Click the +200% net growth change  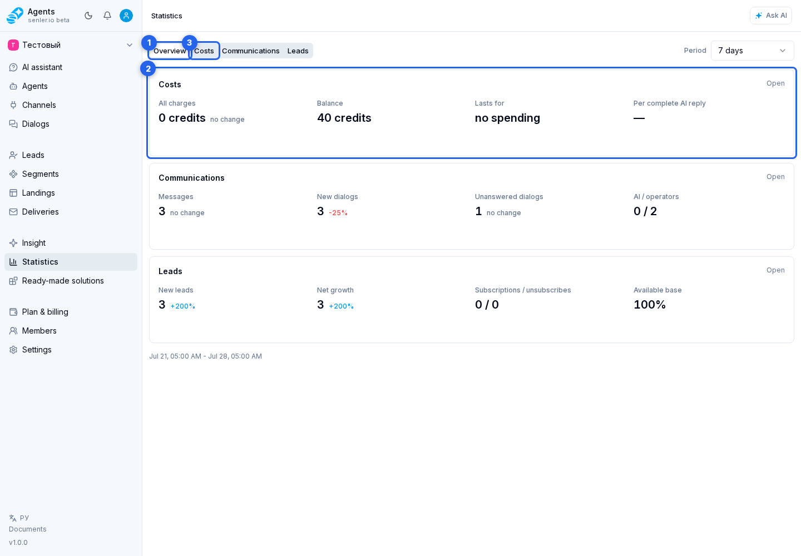(x=341, y=306)
